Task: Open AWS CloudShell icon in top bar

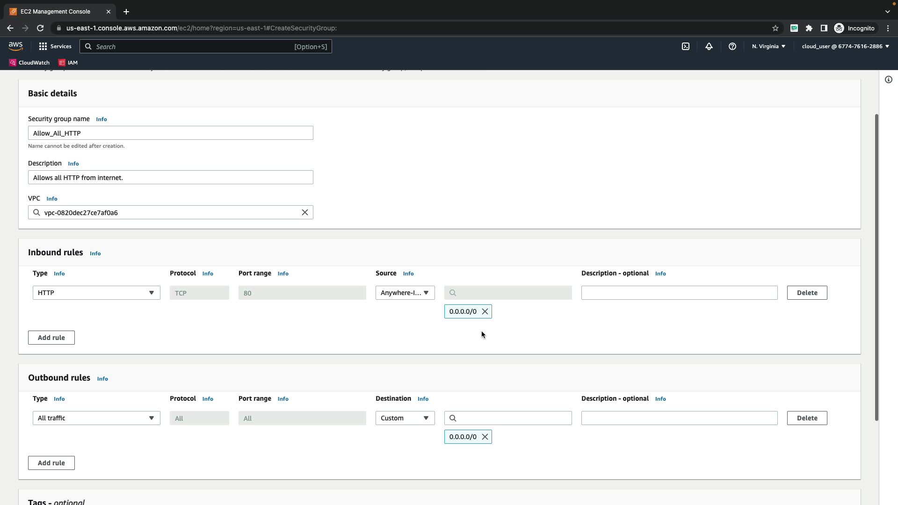Action: pos(685,46)
